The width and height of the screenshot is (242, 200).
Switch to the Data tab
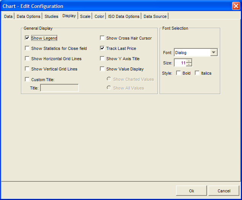click(8, 16)
